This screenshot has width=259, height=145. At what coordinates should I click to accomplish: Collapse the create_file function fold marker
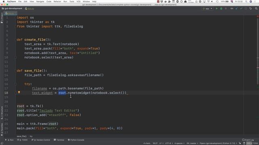16,39
